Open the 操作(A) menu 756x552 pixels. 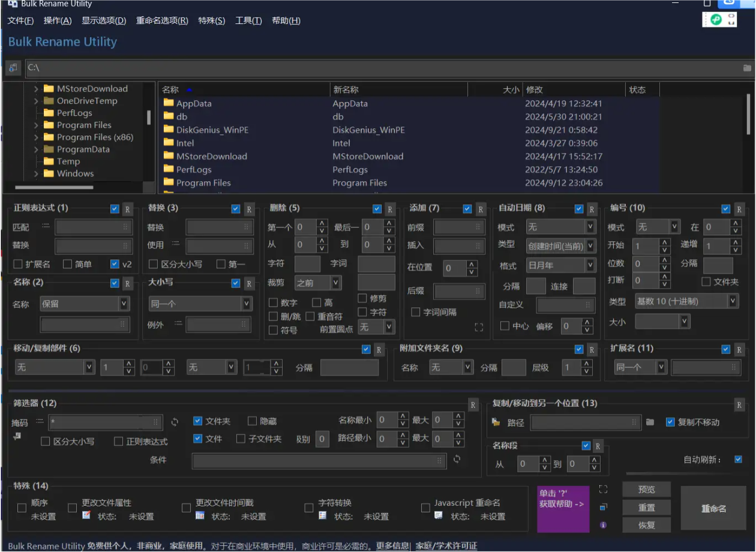click(x=58, y=20)
